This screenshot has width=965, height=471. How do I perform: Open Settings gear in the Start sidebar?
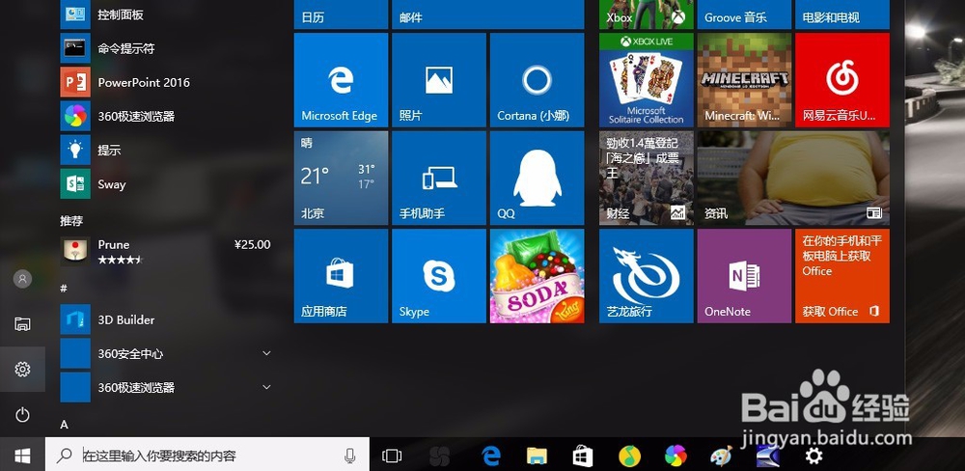coord(22,370)
